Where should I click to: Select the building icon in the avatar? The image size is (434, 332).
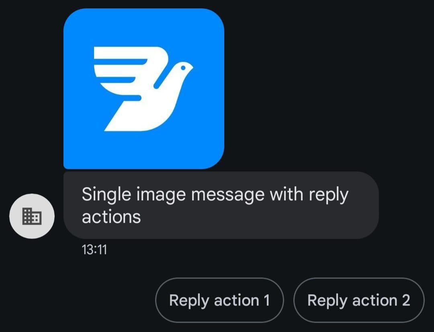coord(32,216)
